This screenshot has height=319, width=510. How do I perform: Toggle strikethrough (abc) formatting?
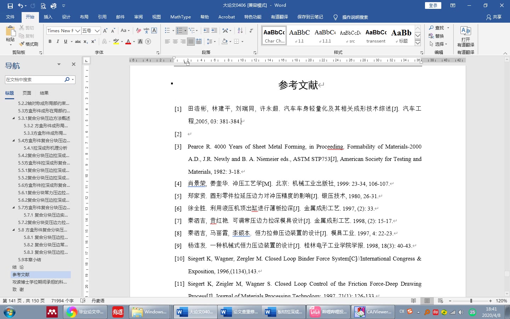pyautogui.click(x=78, y=41)
